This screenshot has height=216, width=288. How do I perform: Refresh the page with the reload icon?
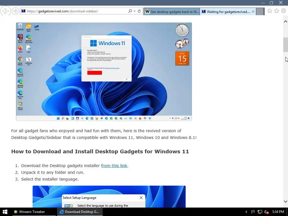point(139,11)
